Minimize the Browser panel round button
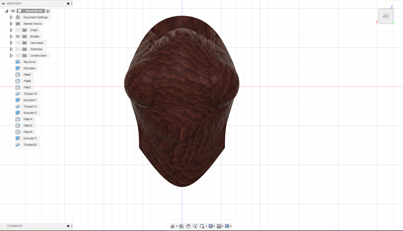Screen dimensions: 403x231 pos(68,4)
